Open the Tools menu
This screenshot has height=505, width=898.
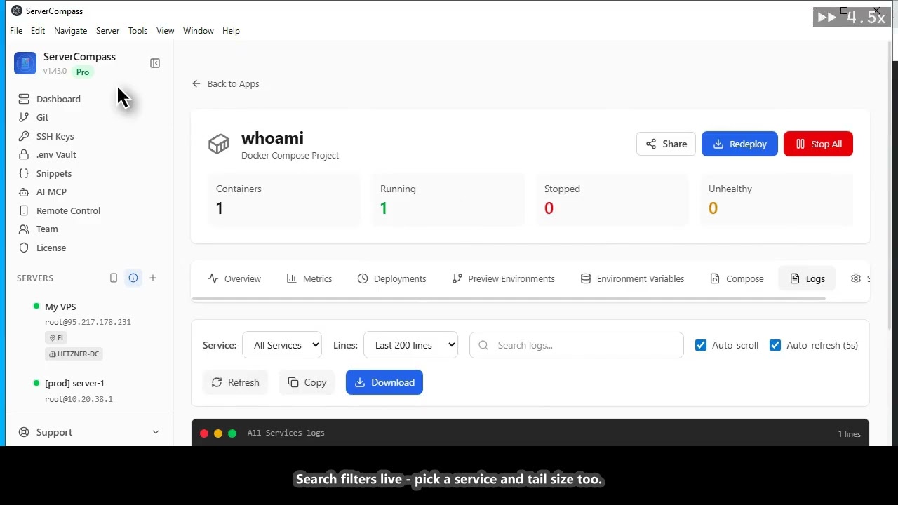[x=138, y=31]
